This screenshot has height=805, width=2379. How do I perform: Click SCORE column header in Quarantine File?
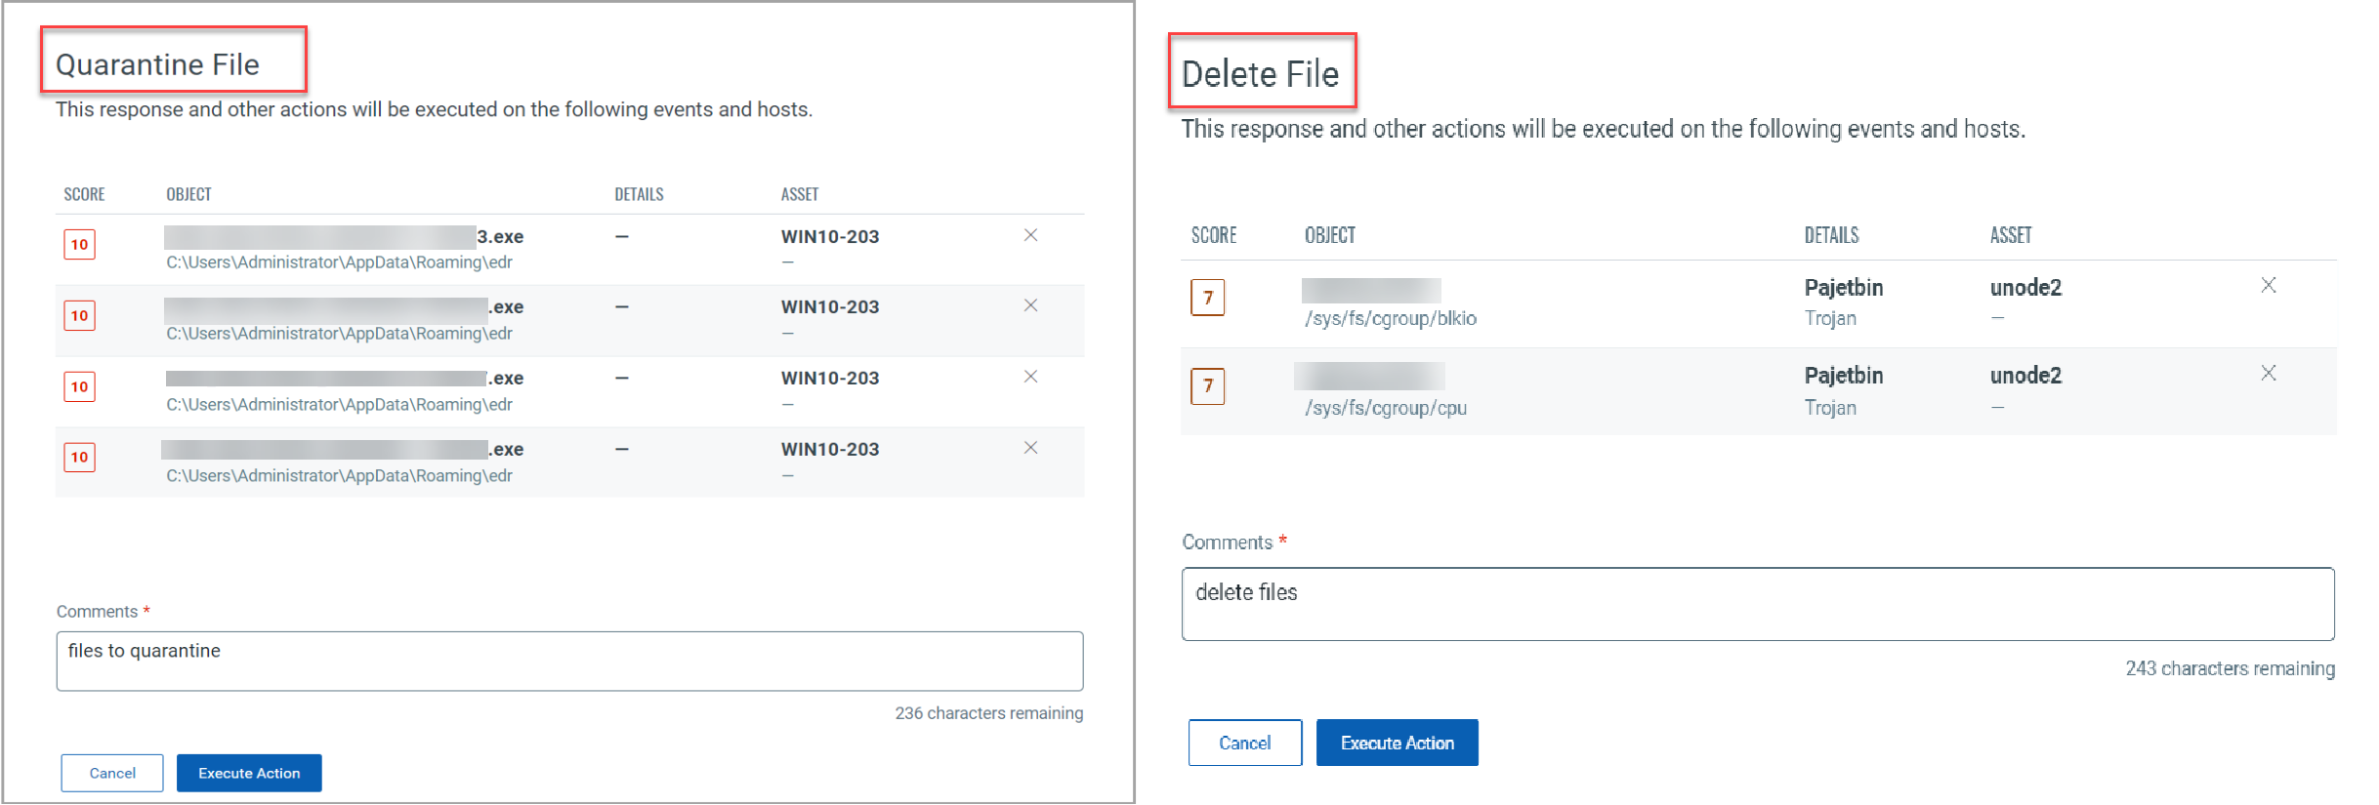(85, 194)
